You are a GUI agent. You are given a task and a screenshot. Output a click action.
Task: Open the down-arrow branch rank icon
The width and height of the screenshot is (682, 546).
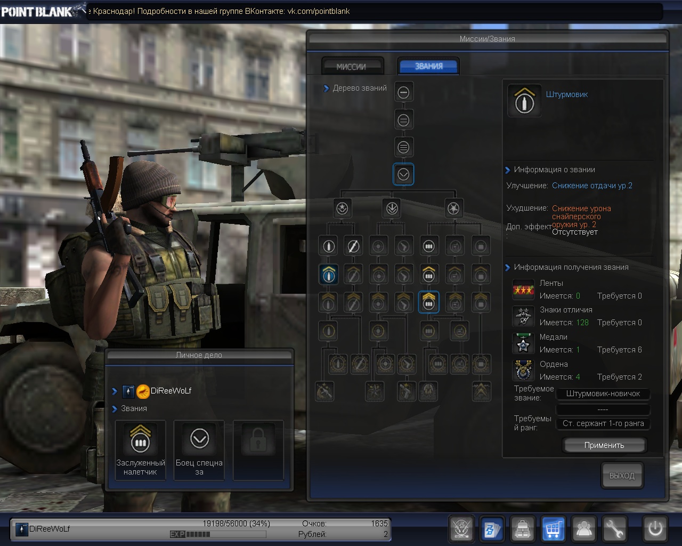click(x=392, y=208)
